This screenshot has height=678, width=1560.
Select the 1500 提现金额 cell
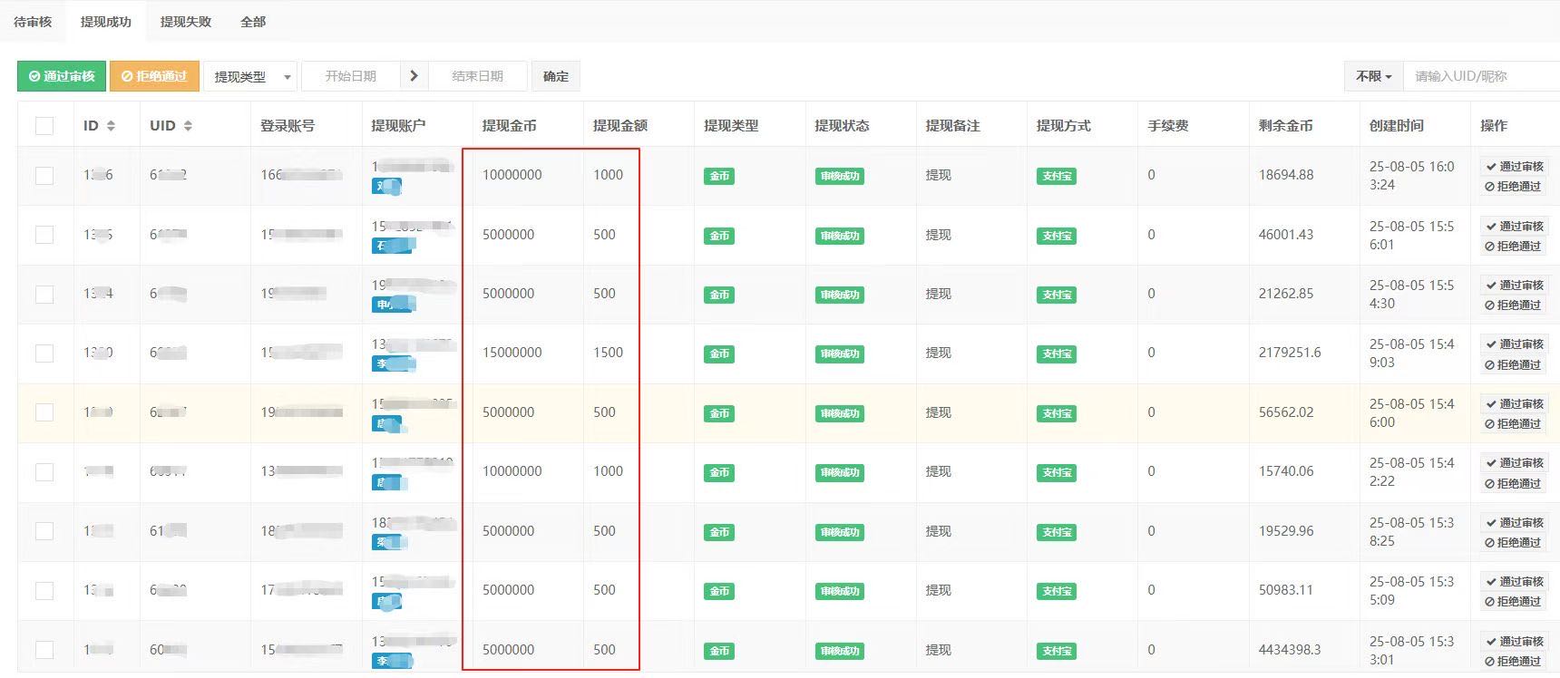tap(608, 353)
